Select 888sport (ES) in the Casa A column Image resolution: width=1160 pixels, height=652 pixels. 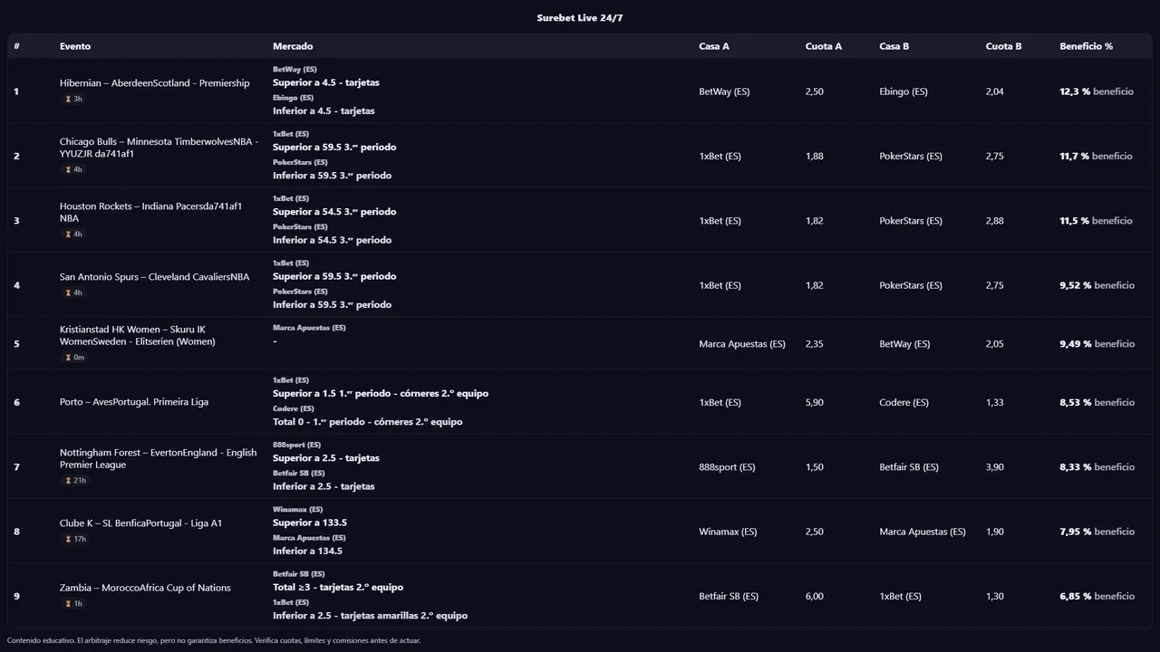tap(727, 467)
